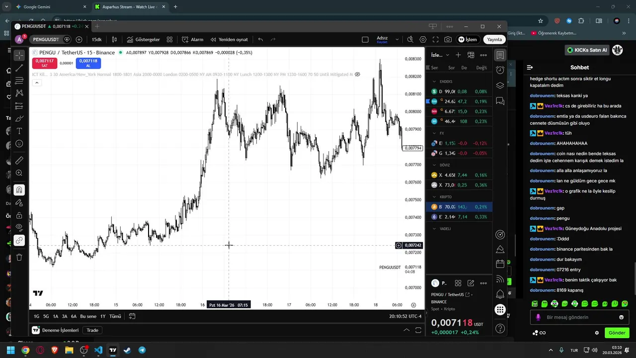Open the economic calendar icon
This screenshot has height=358, width=636.
[500, 264]
